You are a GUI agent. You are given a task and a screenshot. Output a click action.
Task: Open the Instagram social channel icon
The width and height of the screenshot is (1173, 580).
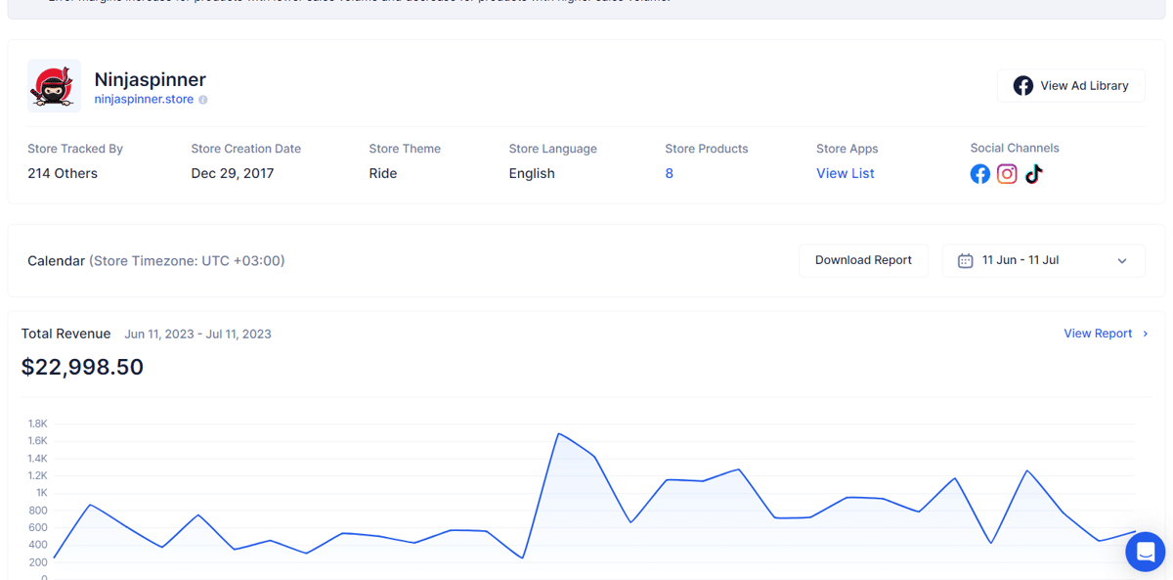[x=1007, y=174]
